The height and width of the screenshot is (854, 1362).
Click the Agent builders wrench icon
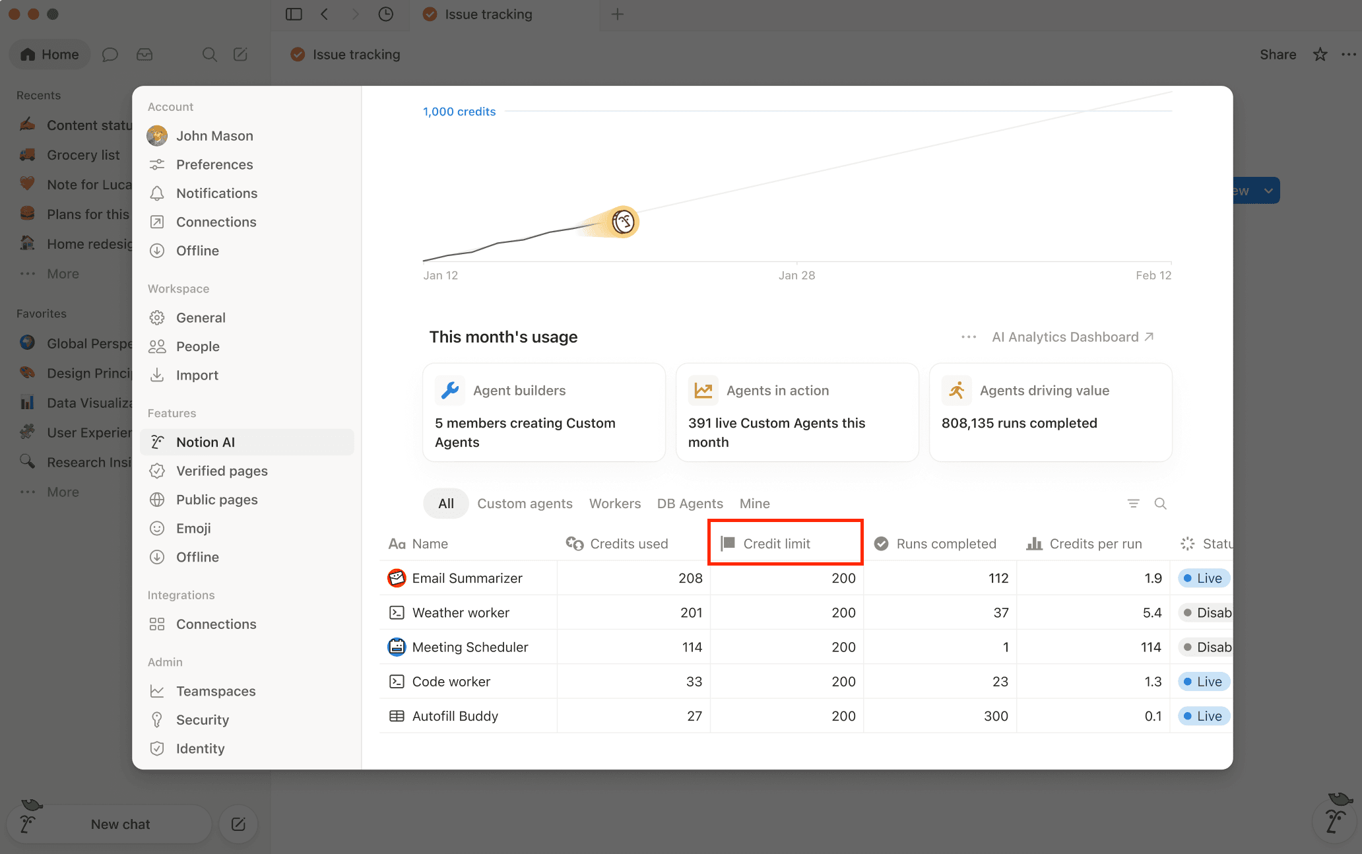(x=449, y=390)
